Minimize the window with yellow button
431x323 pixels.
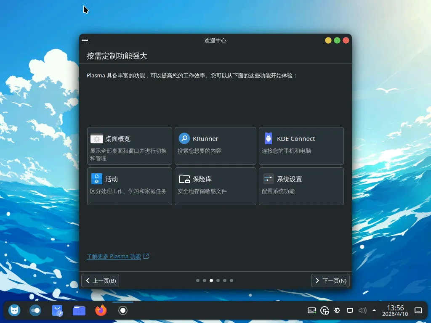(328, 40)
